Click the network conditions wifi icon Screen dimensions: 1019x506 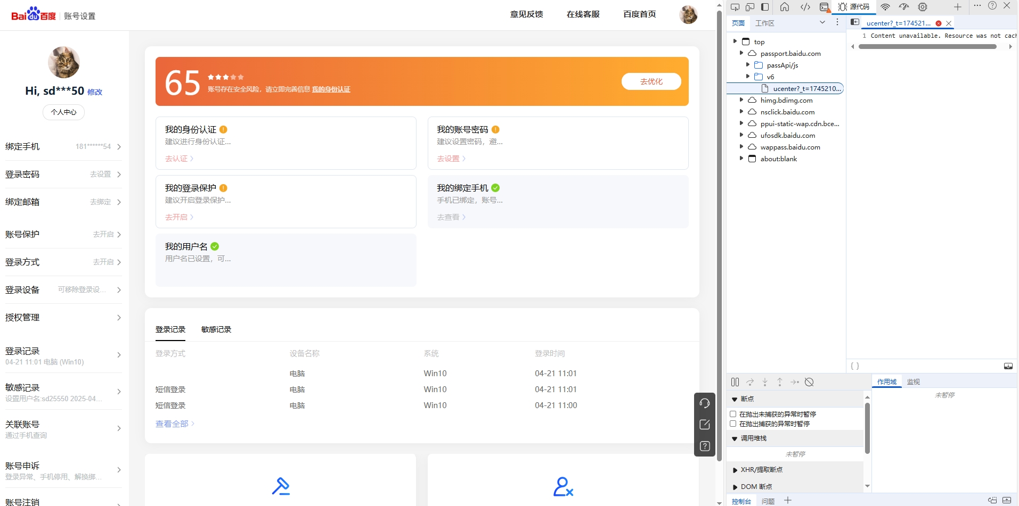pos(886,7)
